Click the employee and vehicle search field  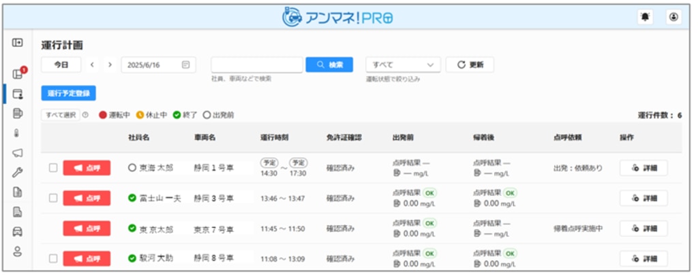257,65
